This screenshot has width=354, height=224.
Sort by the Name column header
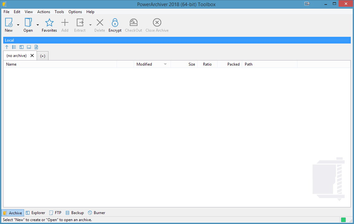(x=60, y=64)
